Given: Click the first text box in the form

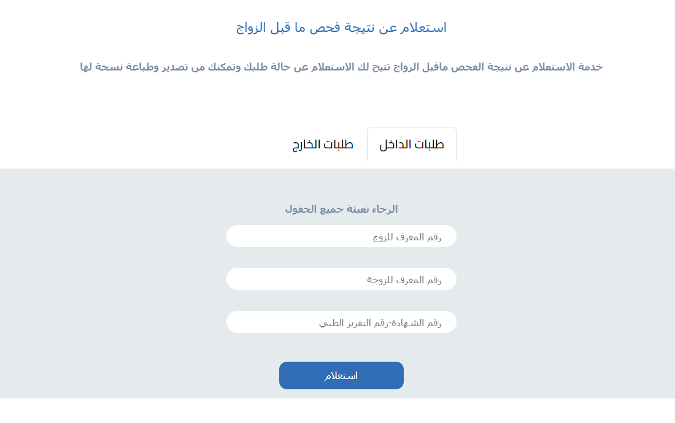Looking at the screenshot, I should click(x=341, y=237).
